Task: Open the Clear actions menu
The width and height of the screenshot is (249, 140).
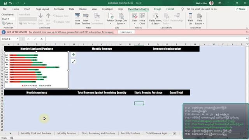Action: pyautogui.click(x=134, y=19)
